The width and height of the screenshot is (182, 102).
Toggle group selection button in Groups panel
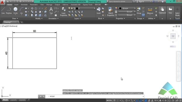(143, 15)
